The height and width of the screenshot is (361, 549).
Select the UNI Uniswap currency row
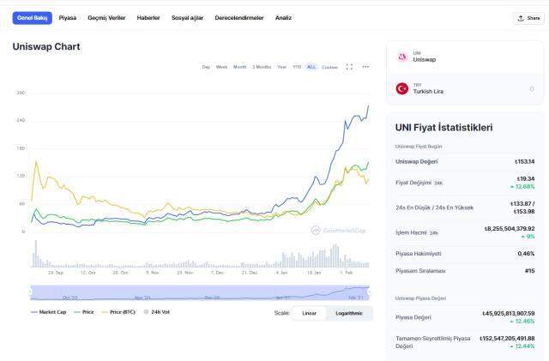click(x=465, y=57)
